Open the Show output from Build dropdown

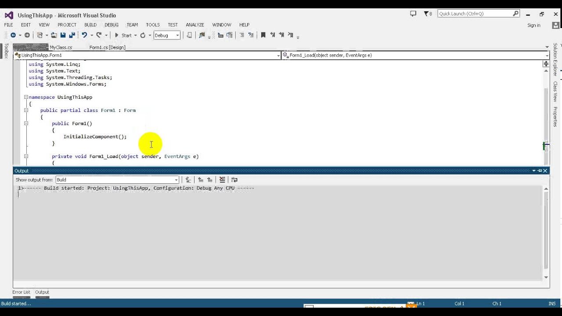117,180
